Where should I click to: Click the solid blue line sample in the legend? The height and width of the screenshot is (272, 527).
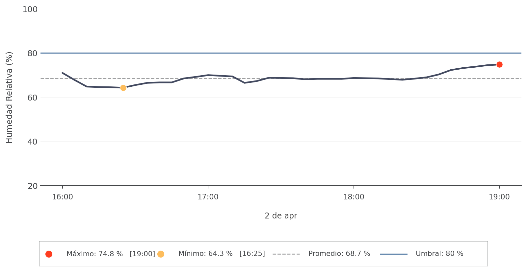(x=393, y=254)
